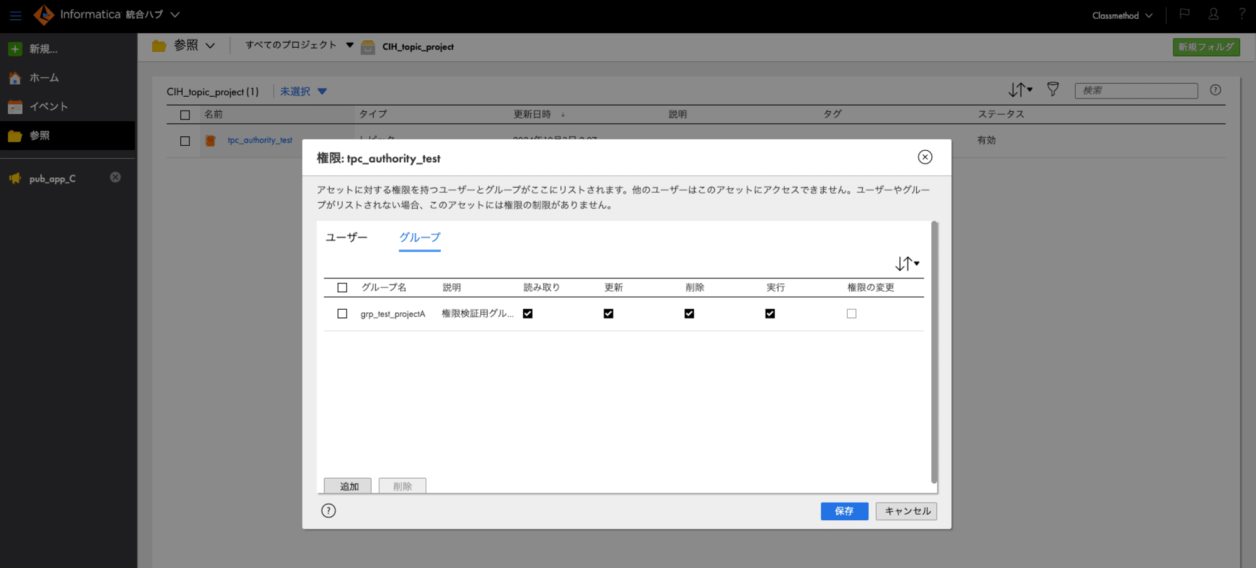Open the 未選択 actions dropdown
This screenshot has width=1256, height=568.
[303, 92]
